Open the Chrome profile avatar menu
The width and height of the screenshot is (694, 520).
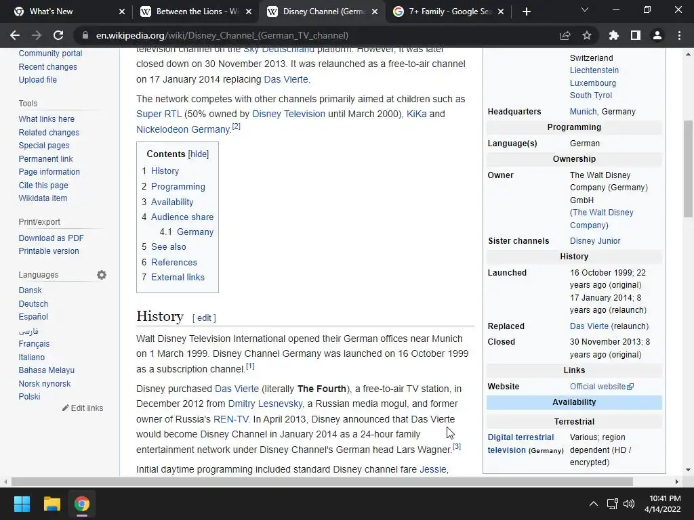657,35
